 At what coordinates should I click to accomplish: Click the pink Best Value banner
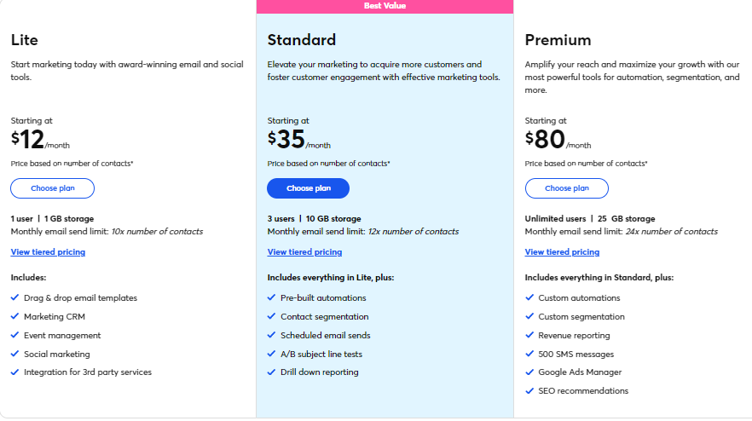[x=385, y=6]
